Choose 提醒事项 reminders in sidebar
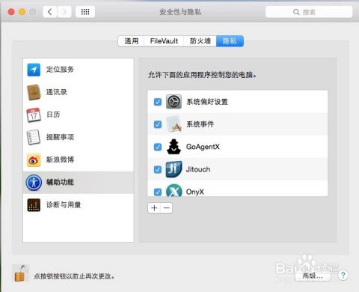 pyautogui.click(x=79, y=137)
